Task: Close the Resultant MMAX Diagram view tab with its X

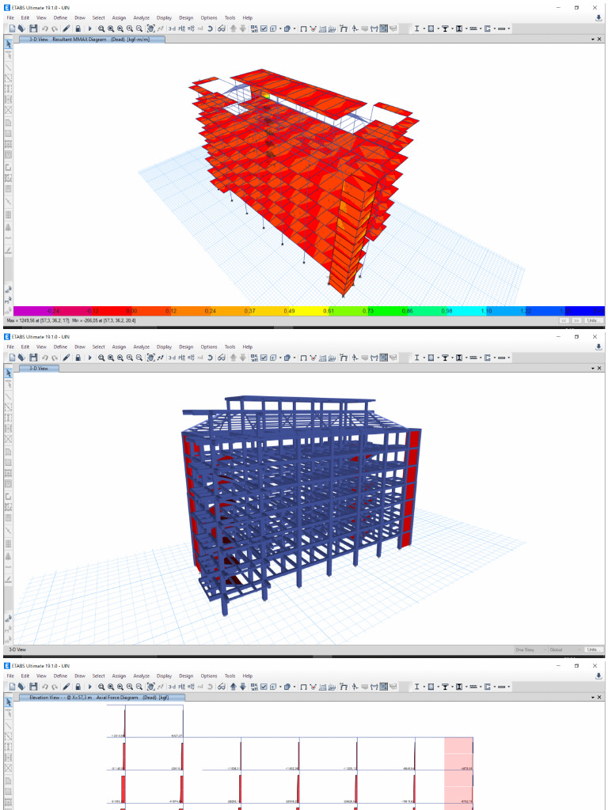Action: [600, 40]
